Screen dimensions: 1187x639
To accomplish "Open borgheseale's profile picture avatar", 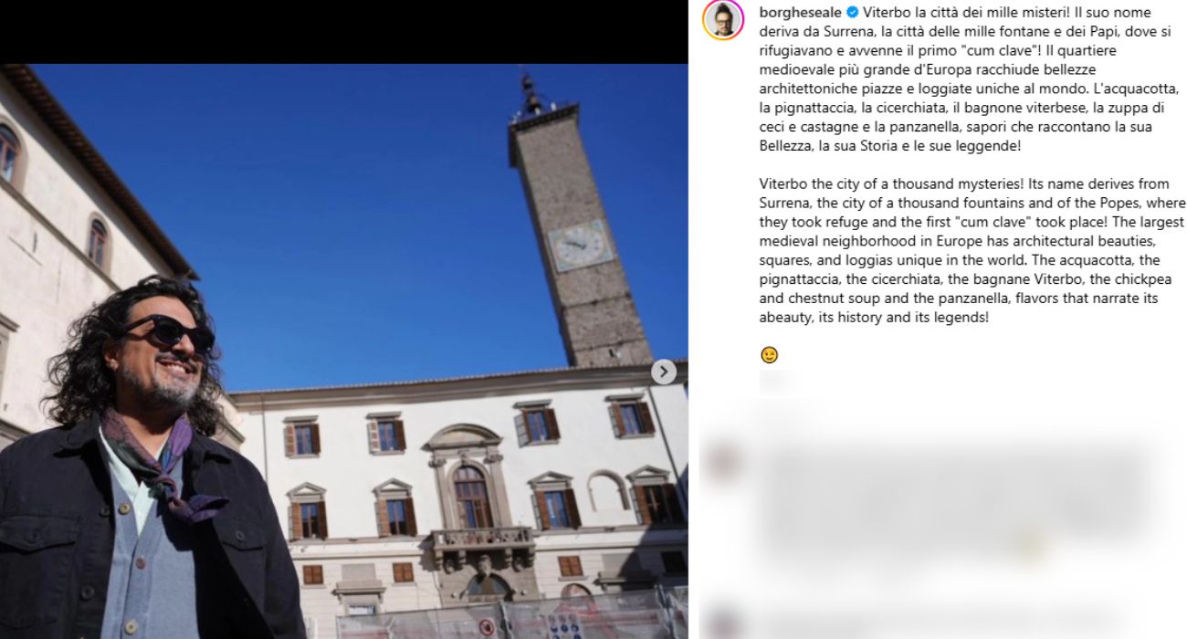I will (722, 19).
